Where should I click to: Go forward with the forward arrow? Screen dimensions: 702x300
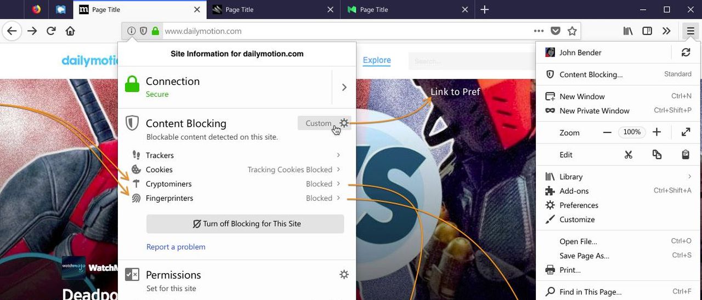tap(32, 31)
